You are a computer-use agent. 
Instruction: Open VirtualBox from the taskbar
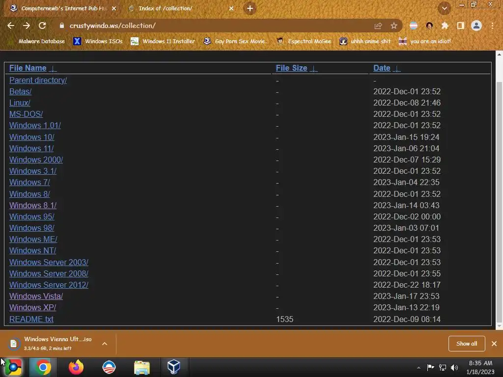coord(174,367)
